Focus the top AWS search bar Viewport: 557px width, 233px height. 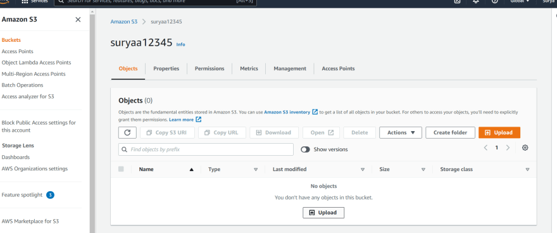point(155,2)
